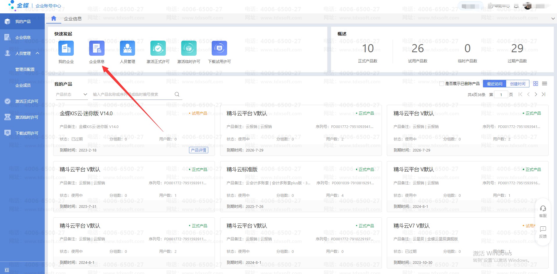Open 企业成员 in the sidebar menu

pos(23,85)
